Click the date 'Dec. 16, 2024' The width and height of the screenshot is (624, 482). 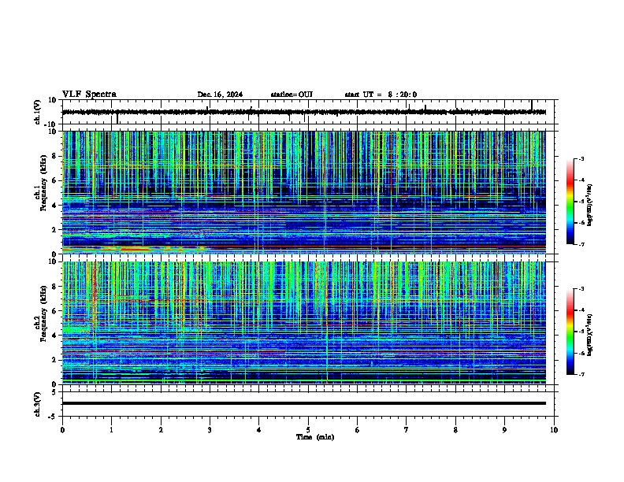[x=220, y=95]
